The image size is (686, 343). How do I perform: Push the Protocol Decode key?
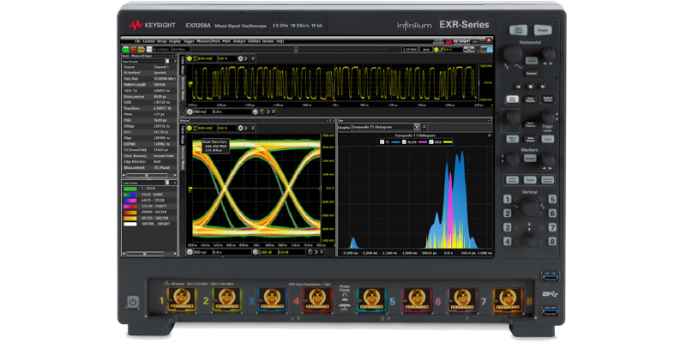tap(547, 179)
